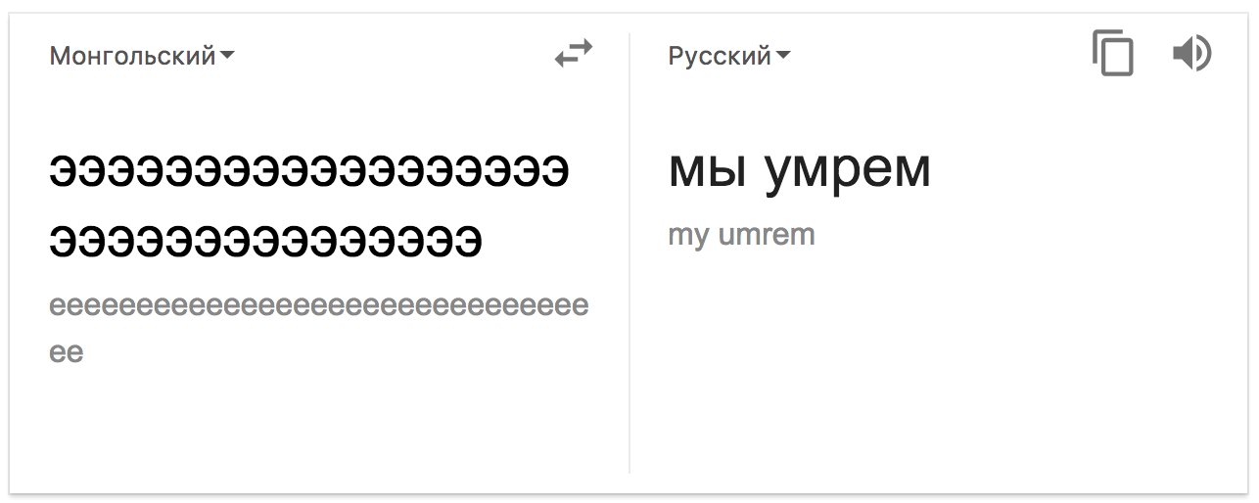Click the long eeee romanization line

[319, 306]
